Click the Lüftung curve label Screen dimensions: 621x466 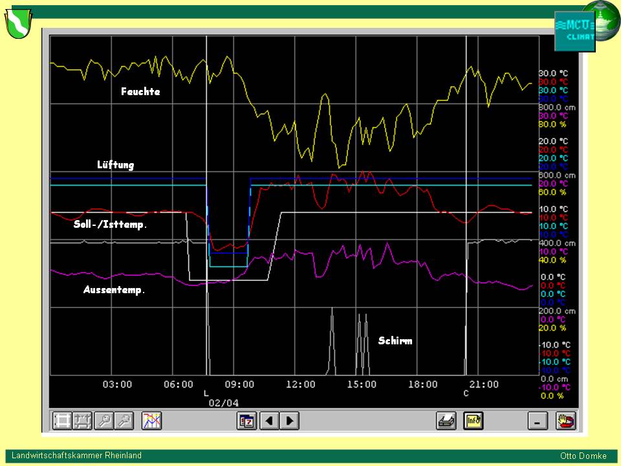[115, 165]
